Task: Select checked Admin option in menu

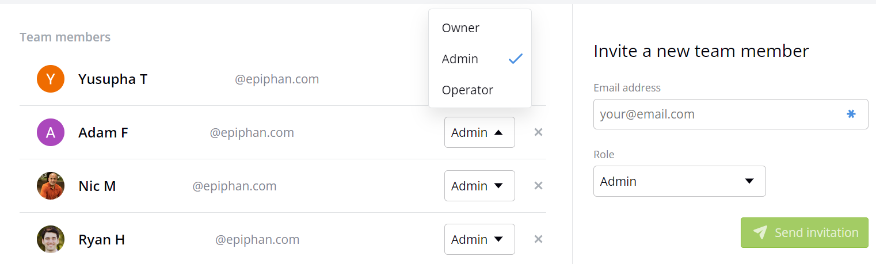Action: tap(480, 59)
